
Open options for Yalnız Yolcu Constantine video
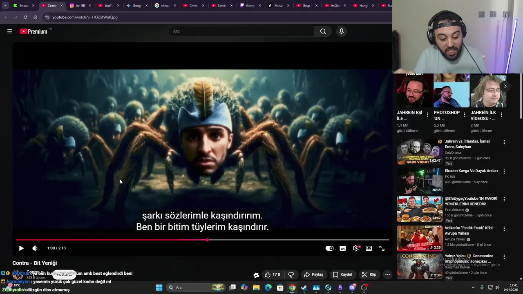point(504,257)
